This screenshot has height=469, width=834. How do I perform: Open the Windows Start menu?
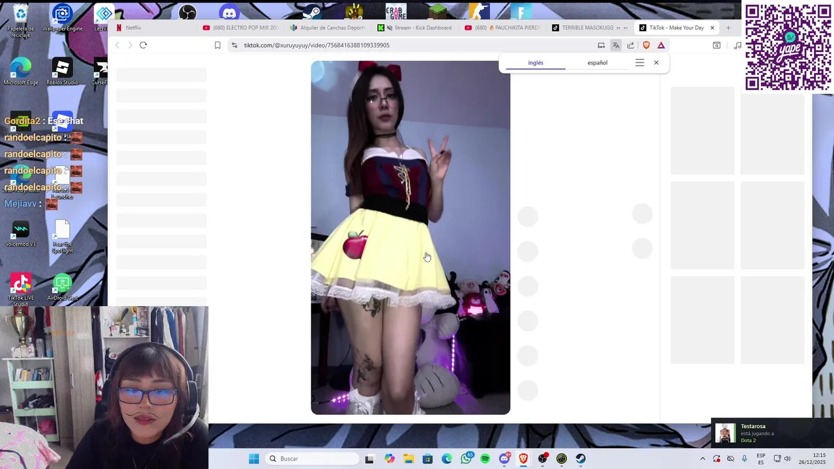[x=253, y=459]
